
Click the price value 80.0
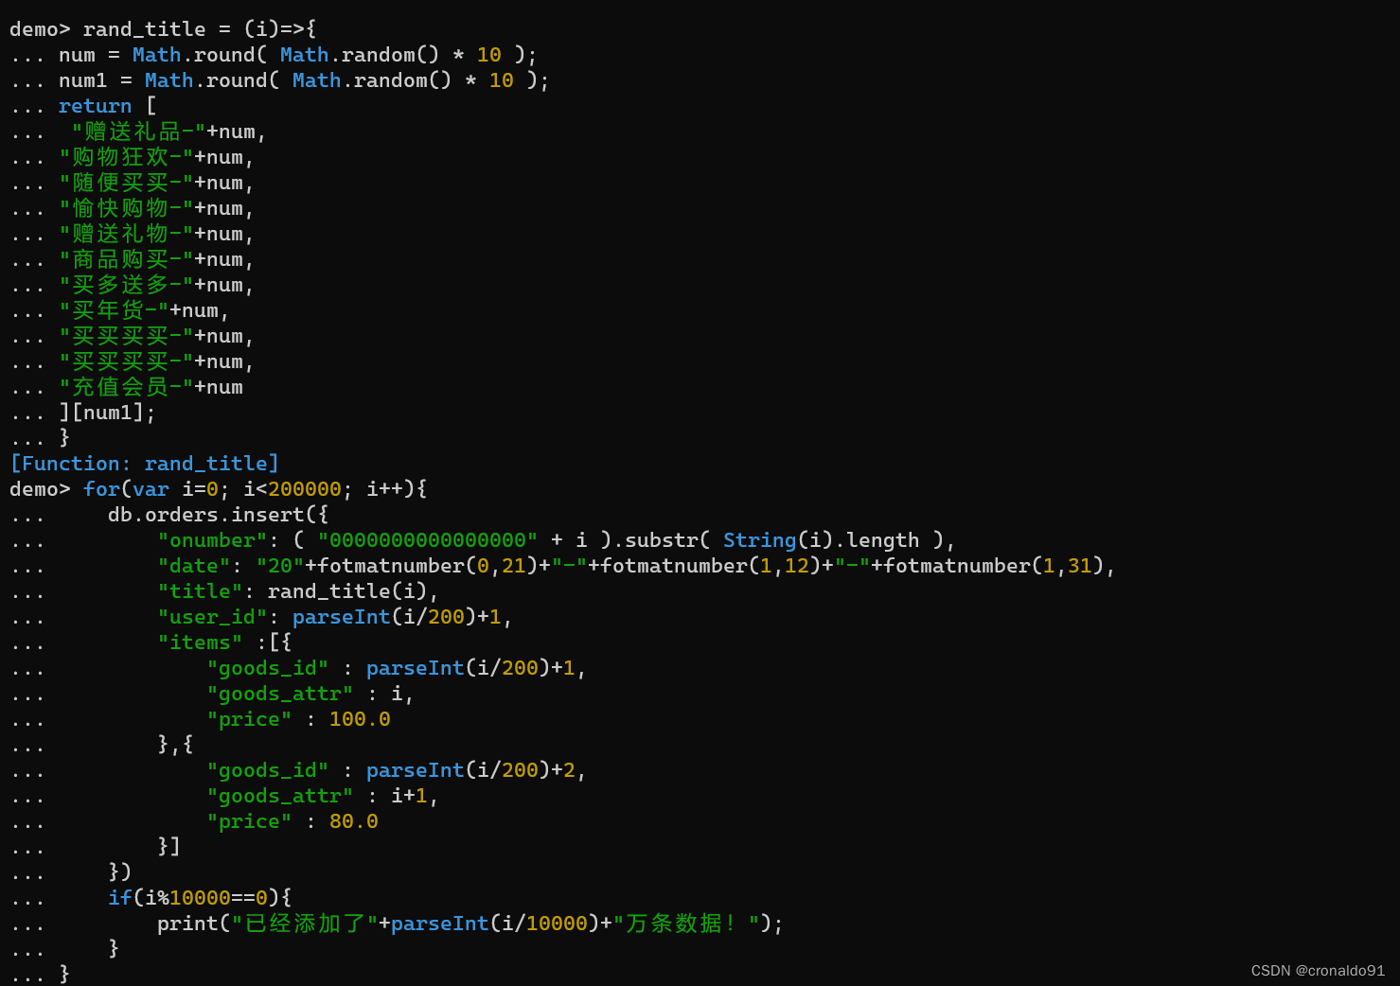(x=354, y=821)
